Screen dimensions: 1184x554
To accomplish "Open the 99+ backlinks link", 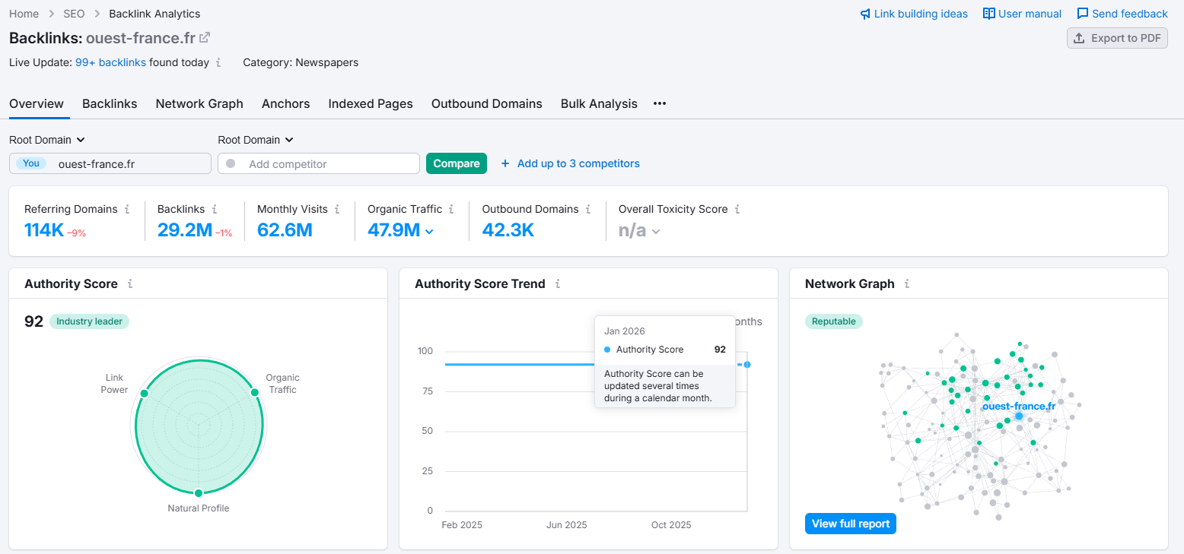I will (x=110, y=62).
